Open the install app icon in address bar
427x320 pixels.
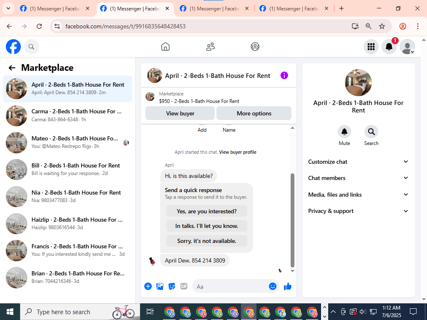[x=355, y=26]
